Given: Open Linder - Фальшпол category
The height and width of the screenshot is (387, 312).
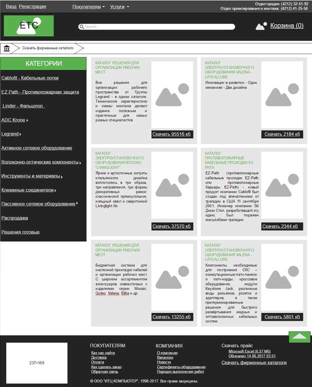Looking at the screenshot, I should [x=23, y=106].
